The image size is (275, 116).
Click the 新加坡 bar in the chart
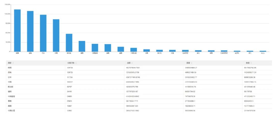pos(69,43)
